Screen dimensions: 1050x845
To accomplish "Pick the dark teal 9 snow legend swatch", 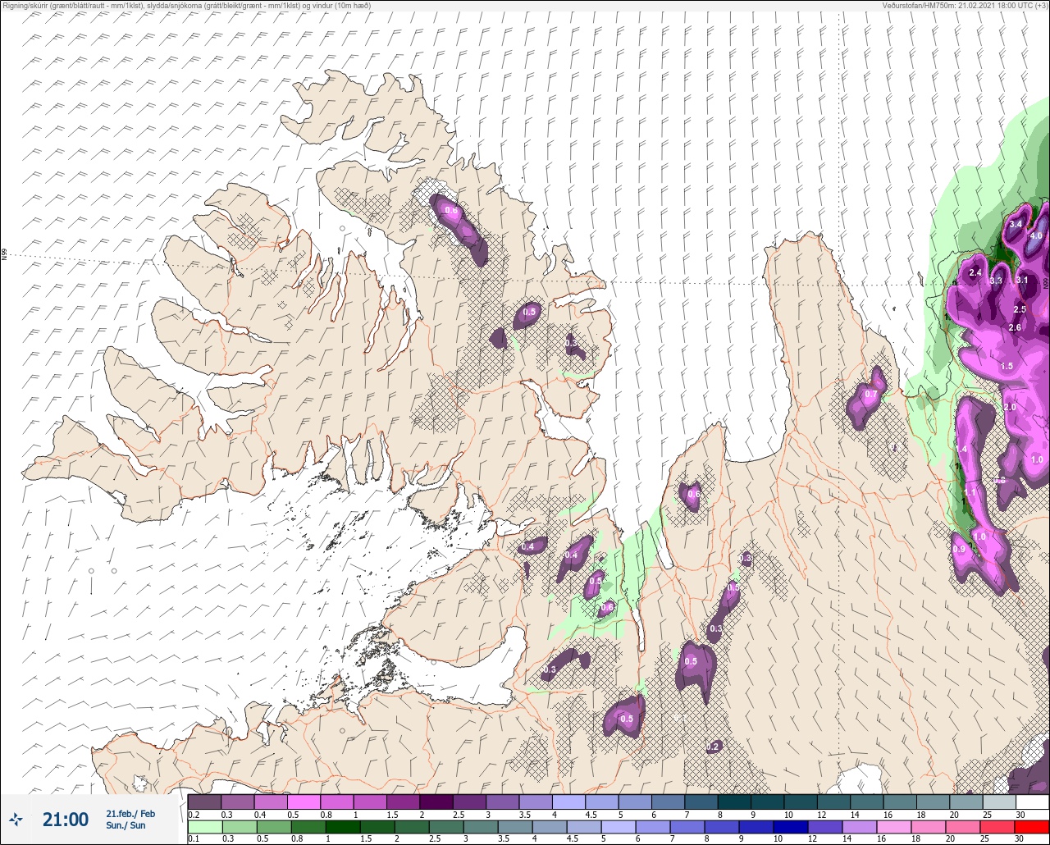I will (x=767, y=802).
